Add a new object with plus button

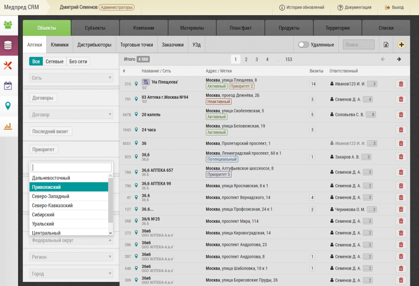(401, 45)
